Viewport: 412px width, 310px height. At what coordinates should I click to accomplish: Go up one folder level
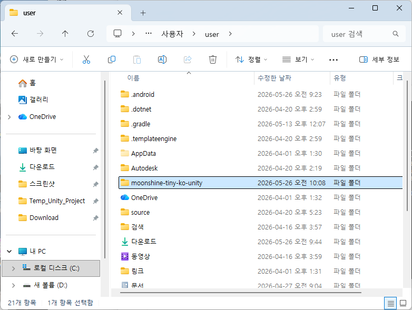(x=65, y=34)
